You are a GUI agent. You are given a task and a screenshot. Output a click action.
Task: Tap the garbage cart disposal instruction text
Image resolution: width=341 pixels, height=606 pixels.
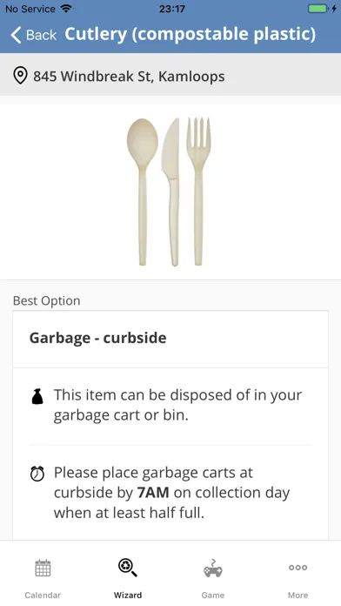(177, 405)
